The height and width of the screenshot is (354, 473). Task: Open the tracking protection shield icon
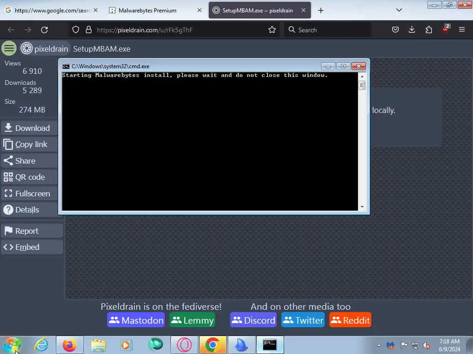(76, 30)
